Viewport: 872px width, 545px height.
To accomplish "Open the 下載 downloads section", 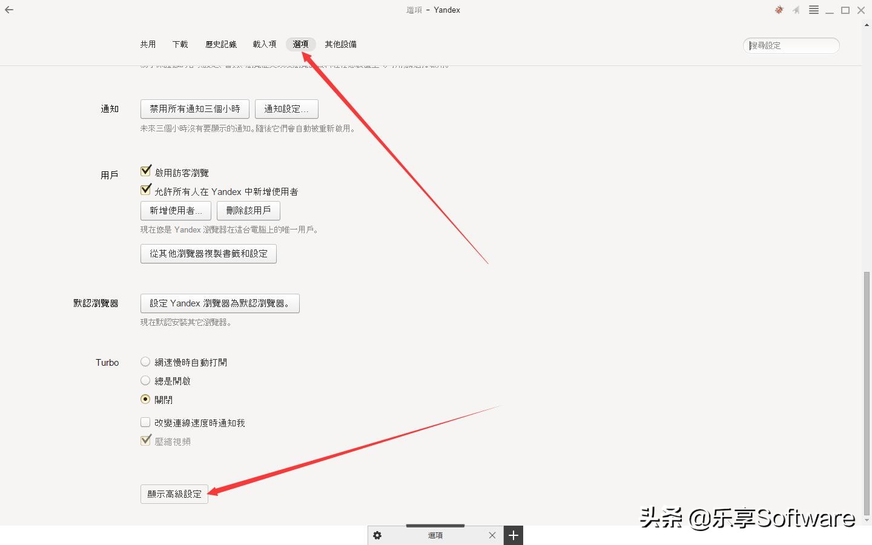I will point(180,44).
